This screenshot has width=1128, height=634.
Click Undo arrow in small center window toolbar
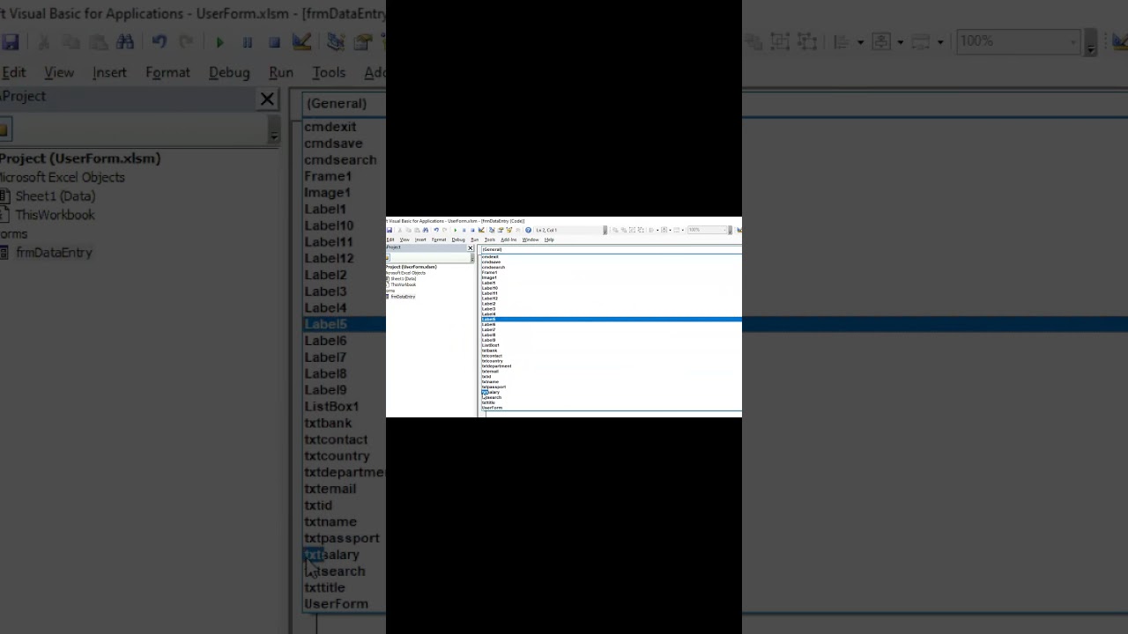436,230
